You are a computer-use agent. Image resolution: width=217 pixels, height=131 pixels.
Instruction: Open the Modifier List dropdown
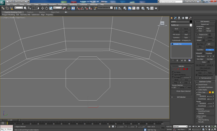191,25
